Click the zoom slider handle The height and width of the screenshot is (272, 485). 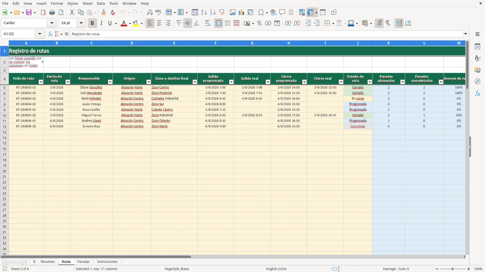pos(453,269)
